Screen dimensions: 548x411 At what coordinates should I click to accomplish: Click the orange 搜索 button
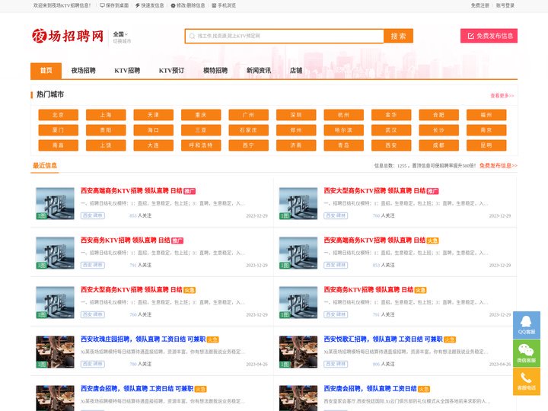click(x=398, y=36)
